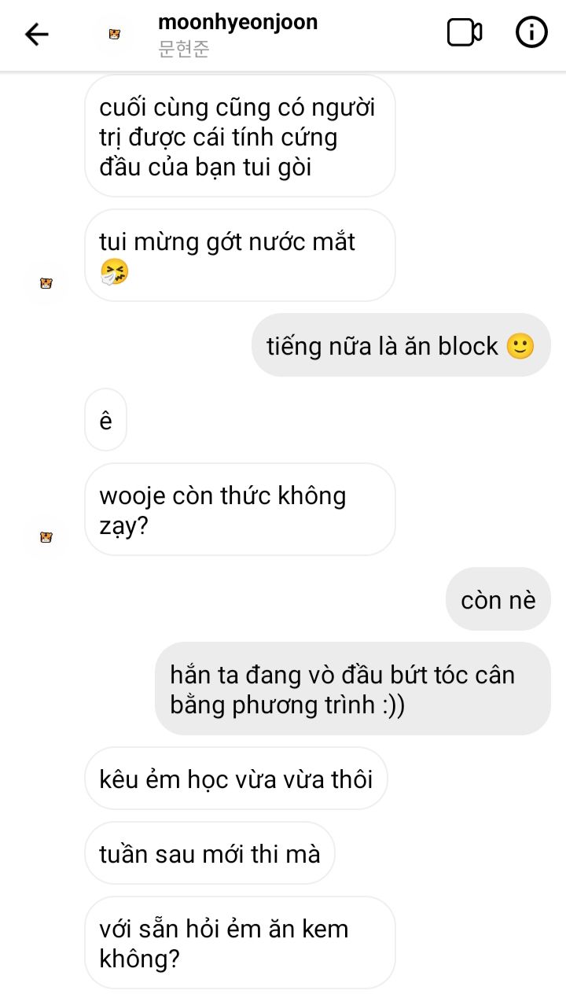Select the 'wooje còn thức không zạy?' bubble
Screen dimensions: 566x994
[x=240, y=510]
